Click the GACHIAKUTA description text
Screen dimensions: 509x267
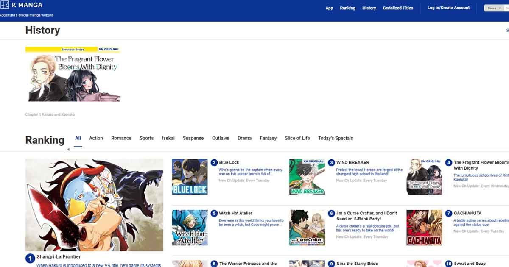click(x=481, y=222)
